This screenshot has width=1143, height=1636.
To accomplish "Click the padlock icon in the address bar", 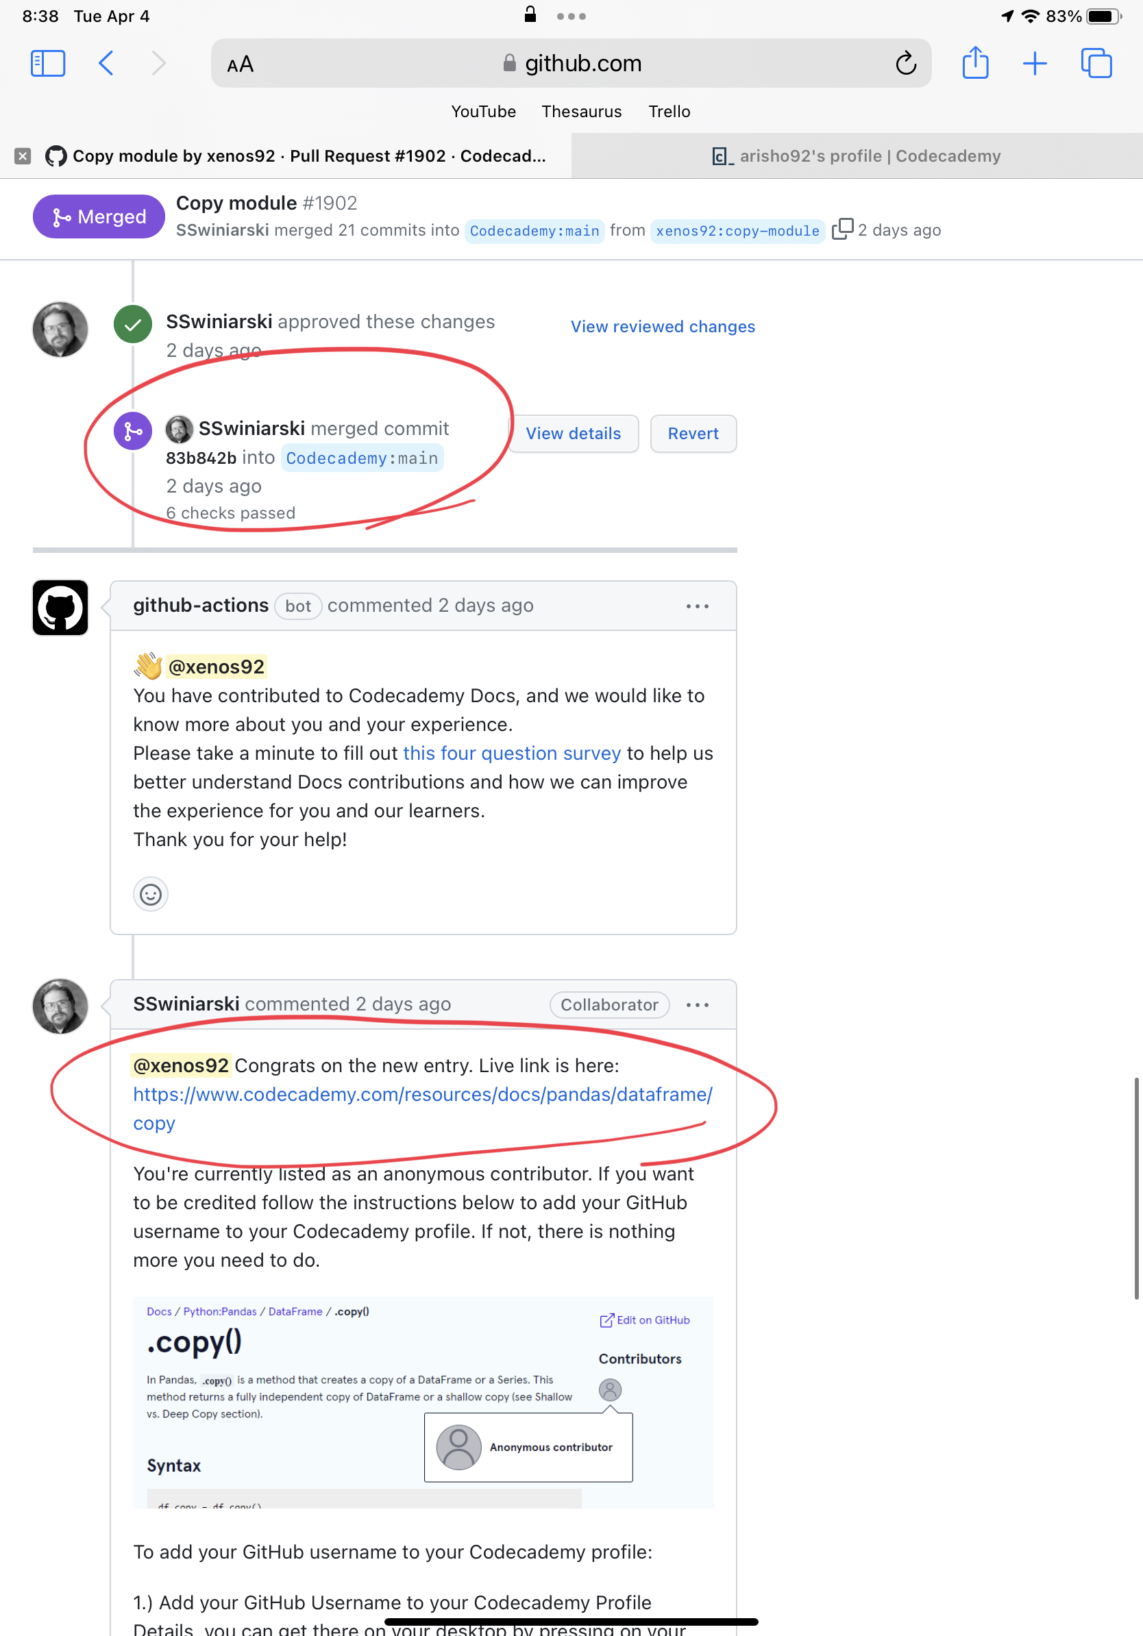I will (x=507, y=63).
